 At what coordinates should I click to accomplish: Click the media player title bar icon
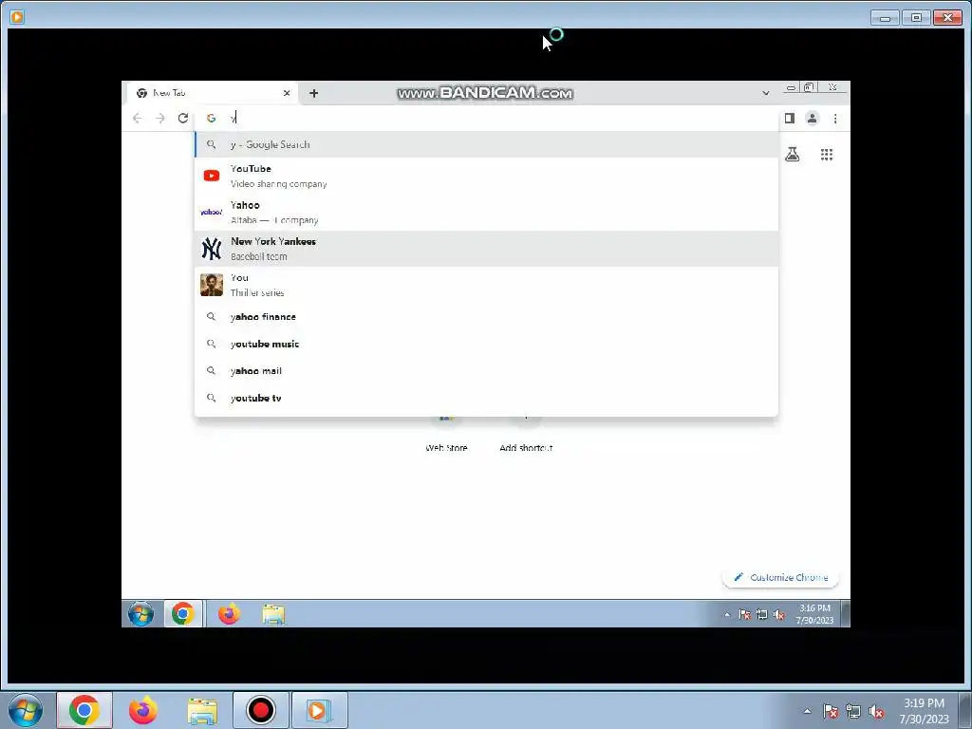tap(17, 17)
